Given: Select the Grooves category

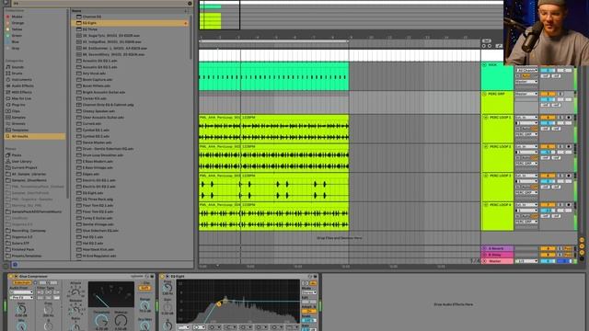Looking at the screenshot, I should point(18,124).
